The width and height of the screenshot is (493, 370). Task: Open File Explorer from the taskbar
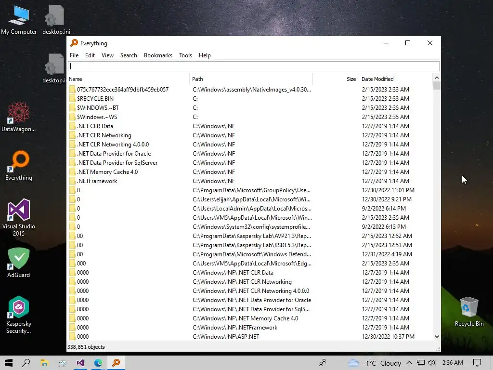point(44,363)
